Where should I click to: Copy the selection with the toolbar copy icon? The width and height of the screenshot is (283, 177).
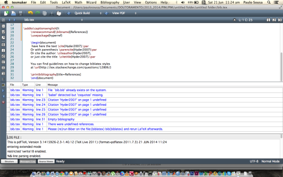pos(45,13)
